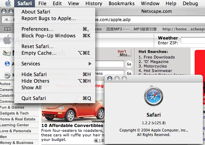
Task: Click Netscape.com window title
Action: pyautogui.click(x=157, y=11)
